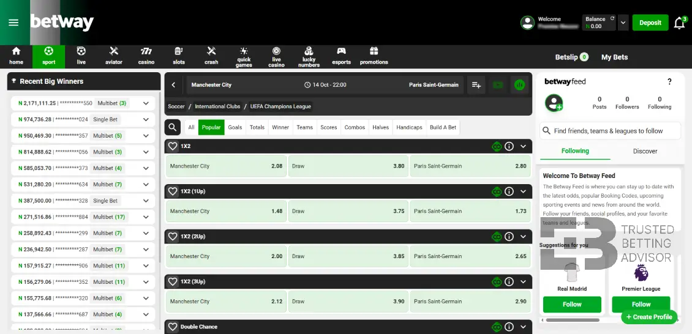The width and height of the screenshot is (692, 334).
Task: Open cash out icon on 1X2 (3Up)
Action: (497, 281)
